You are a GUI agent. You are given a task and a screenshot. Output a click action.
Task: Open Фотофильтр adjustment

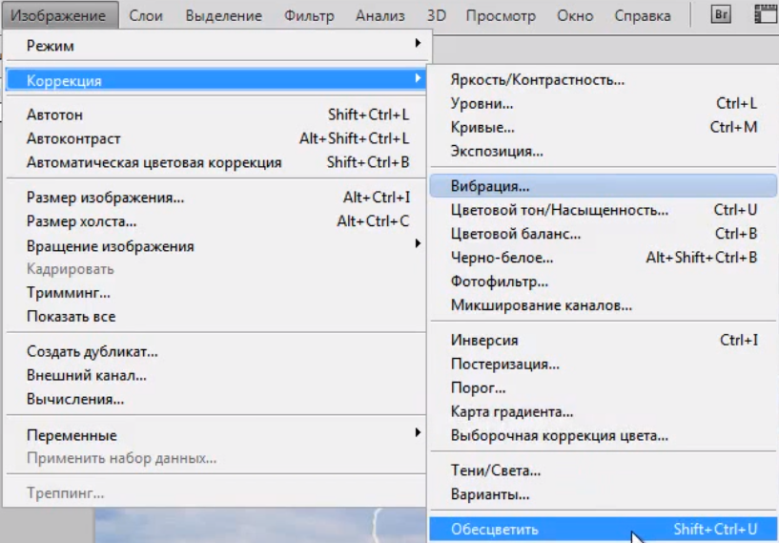pyautogui.click(x=604, y=282)
